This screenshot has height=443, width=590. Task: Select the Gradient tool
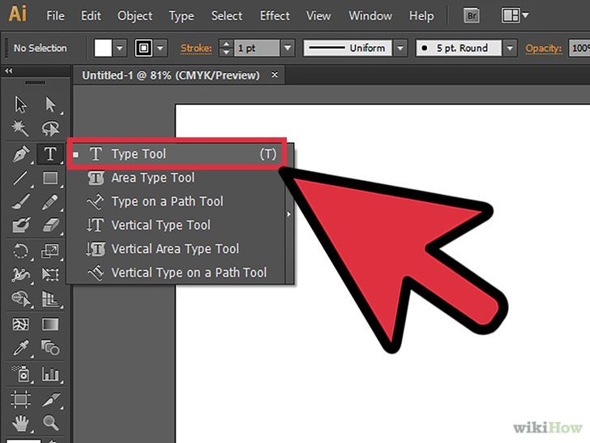(50, 325)
